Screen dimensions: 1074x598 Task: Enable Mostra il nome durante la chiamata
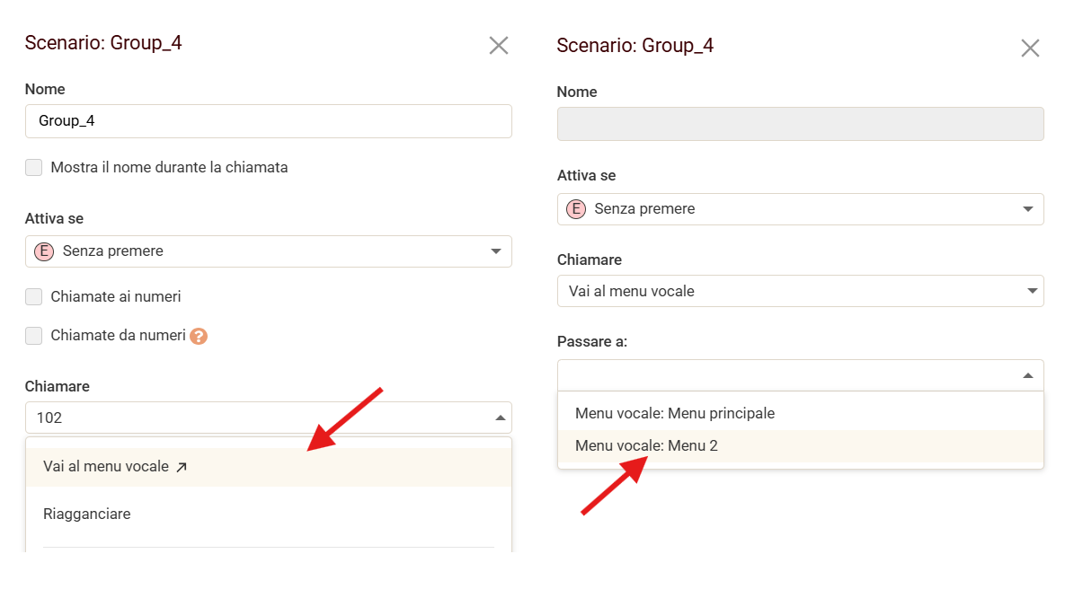pyautogui.click(x=34, y=168)
